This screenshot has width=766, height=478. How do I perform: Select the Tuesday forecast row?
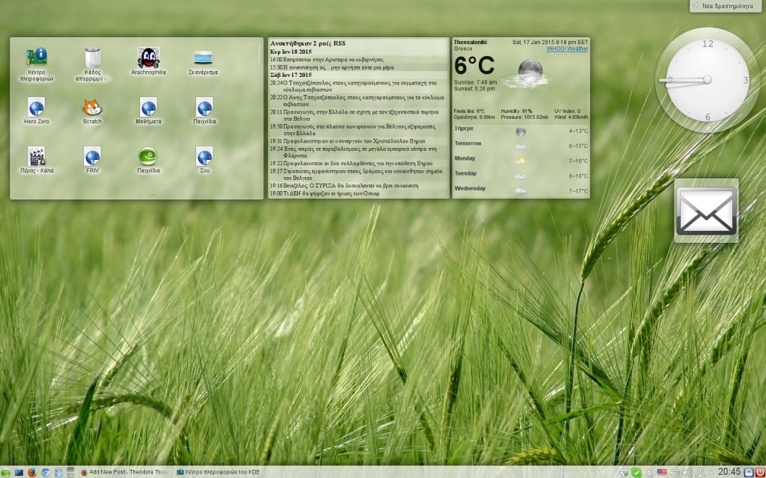521,175
